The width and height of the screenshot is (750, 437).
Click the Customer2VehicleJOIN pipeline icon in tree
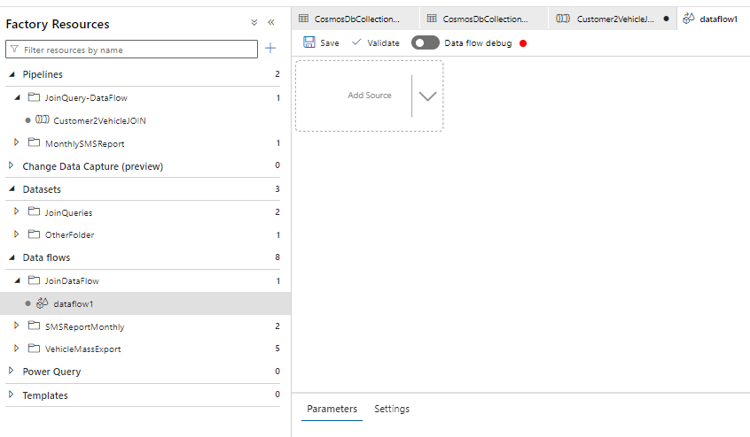tap(42, 120)
